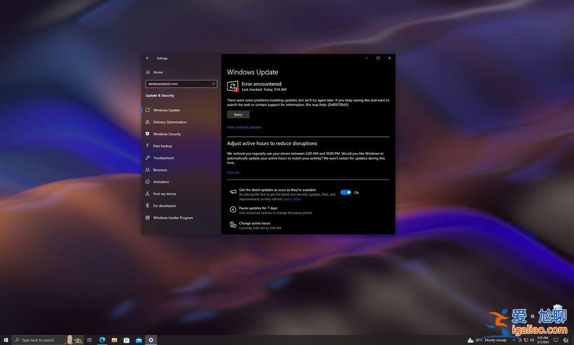Open the Learn more link
The width and height of the screenshot is (574, 345).
pos(292,199)
